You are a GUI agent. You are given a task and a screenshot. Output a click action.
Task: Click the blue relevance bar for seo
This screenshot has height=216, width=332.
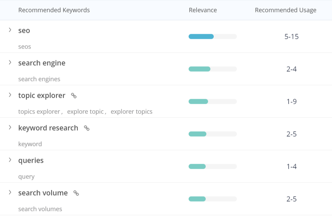tap(201, 37)
